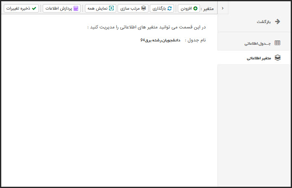Click the stacked layers icon for مرتب سازی
This screenshot has width=292, height=188.
click(143, 8)
